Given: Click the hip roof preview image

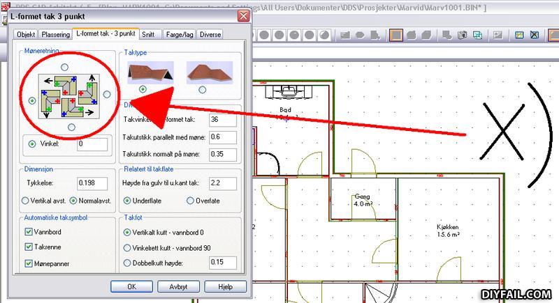Looking at the screenshot, I should pos(210,72).
